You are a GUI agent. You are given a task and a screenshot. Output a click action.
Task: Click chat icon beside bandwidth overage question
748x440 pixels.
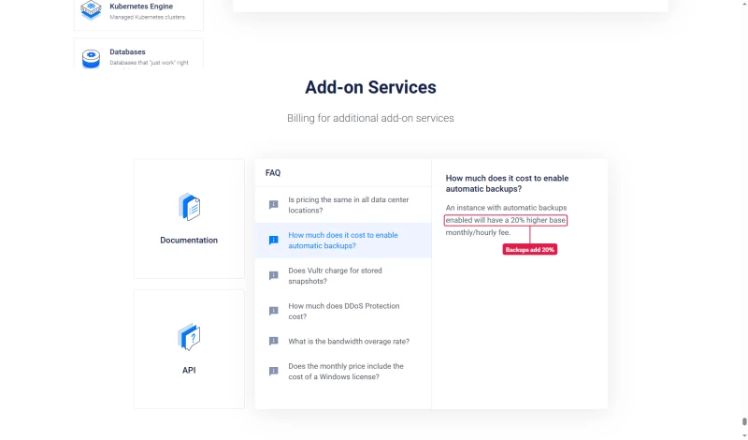pyautogui.click(x=273, y=341)
